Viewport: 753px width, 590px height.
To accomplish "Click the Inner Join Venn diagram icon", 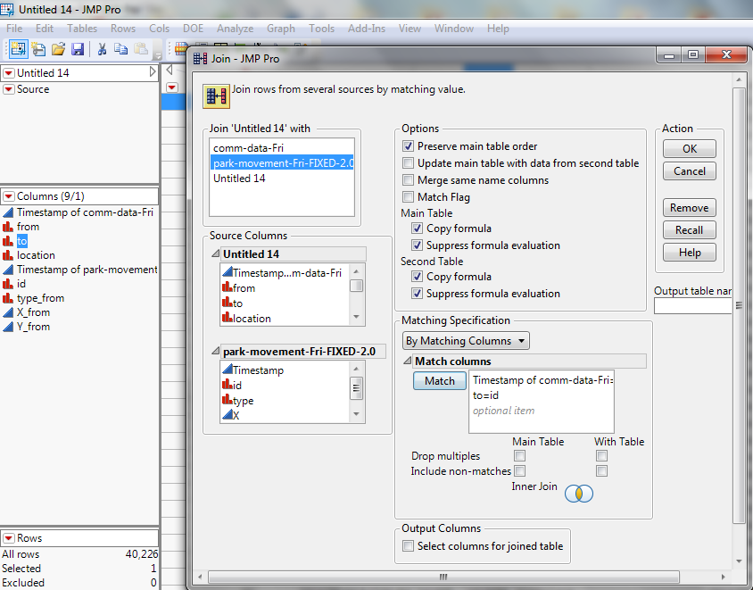I will (578, 492).
